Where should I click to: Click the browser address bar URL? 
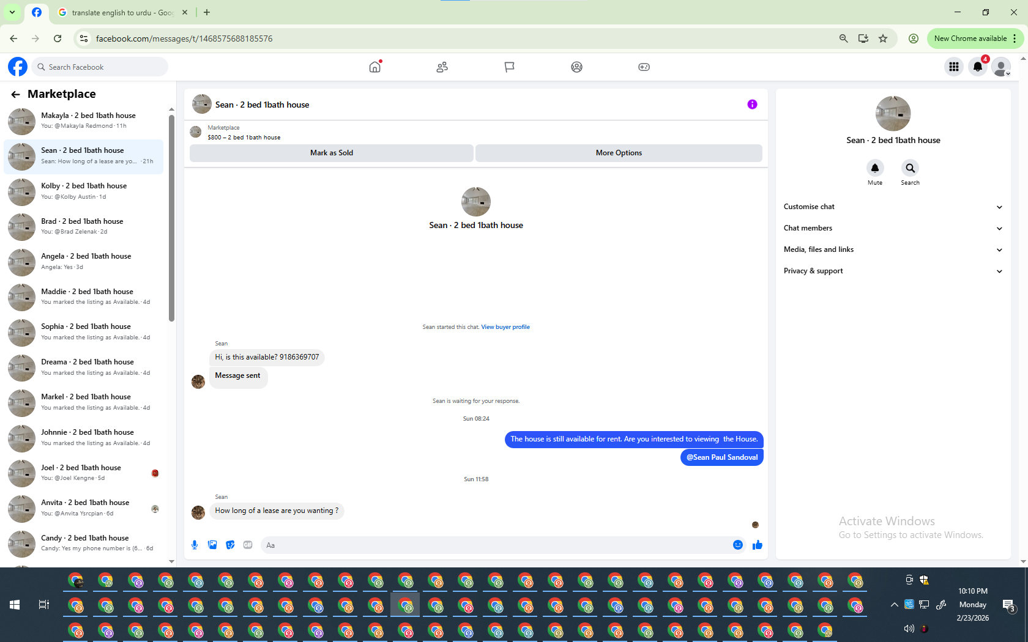click(x=184, y=39)
